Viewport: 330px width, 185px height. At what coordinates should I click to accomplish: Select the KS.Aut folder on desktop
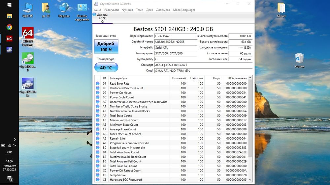tap(281, 10)
